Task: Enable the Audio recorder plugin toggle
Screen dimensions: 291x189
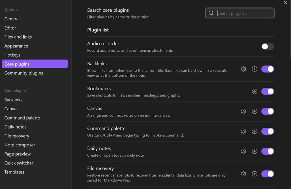Action: tap(268, 47)
